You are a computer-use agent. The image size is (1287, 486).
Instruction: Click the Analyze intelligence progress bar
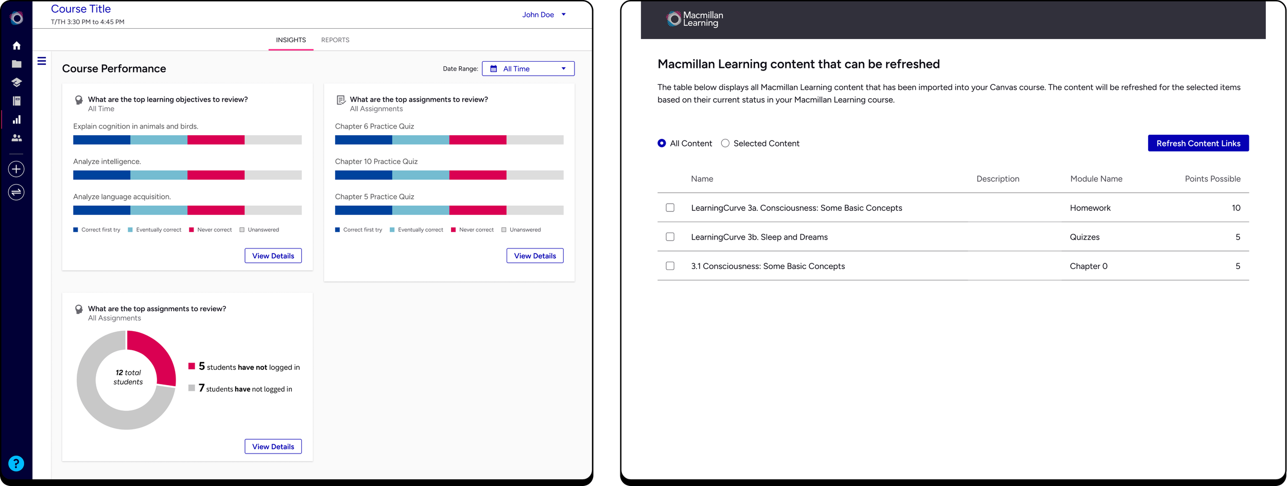(187, 175)
